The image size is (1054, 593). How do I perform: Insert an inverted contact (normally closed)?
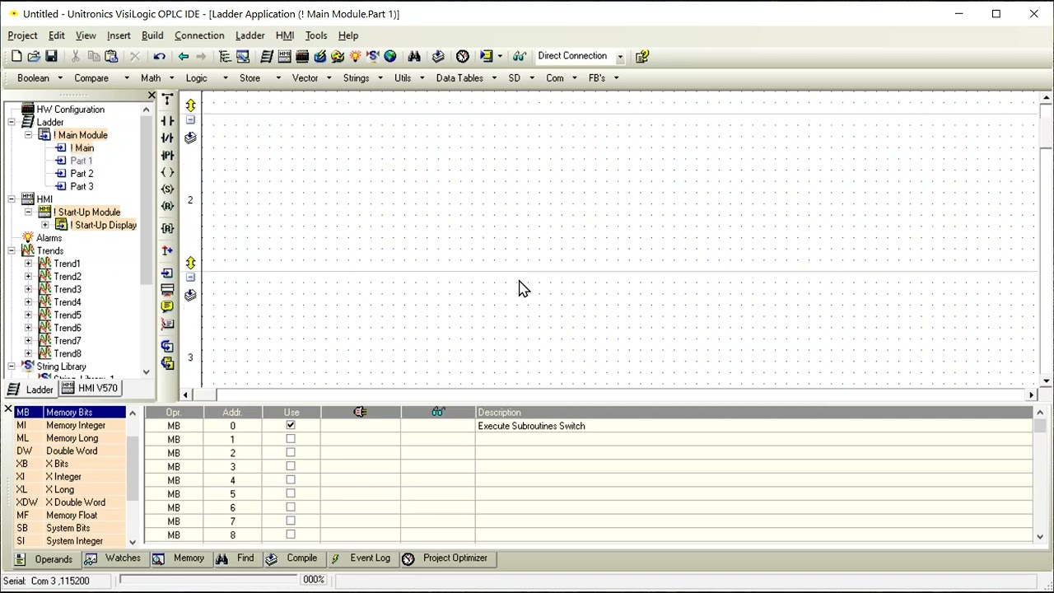(x=167, y=138)
